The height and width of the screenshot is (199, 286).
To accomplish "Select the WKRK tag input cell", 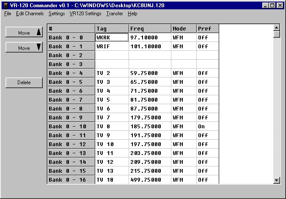I will pos(112,38).
